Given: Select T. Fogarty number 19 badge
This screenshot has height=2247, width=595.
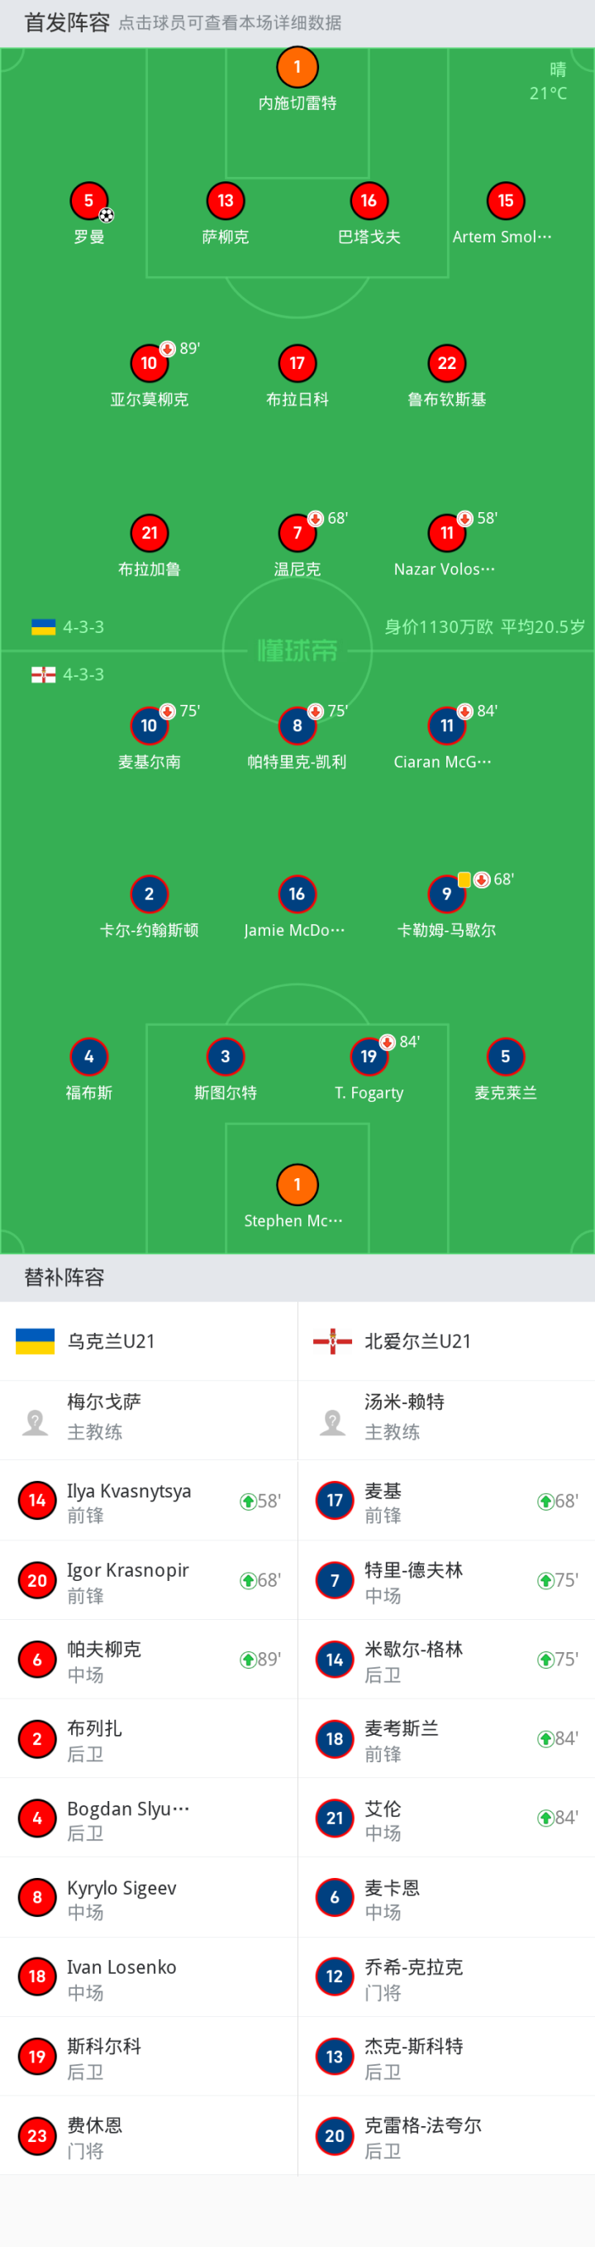Looking at the screenshot, I should [369, 1057].
